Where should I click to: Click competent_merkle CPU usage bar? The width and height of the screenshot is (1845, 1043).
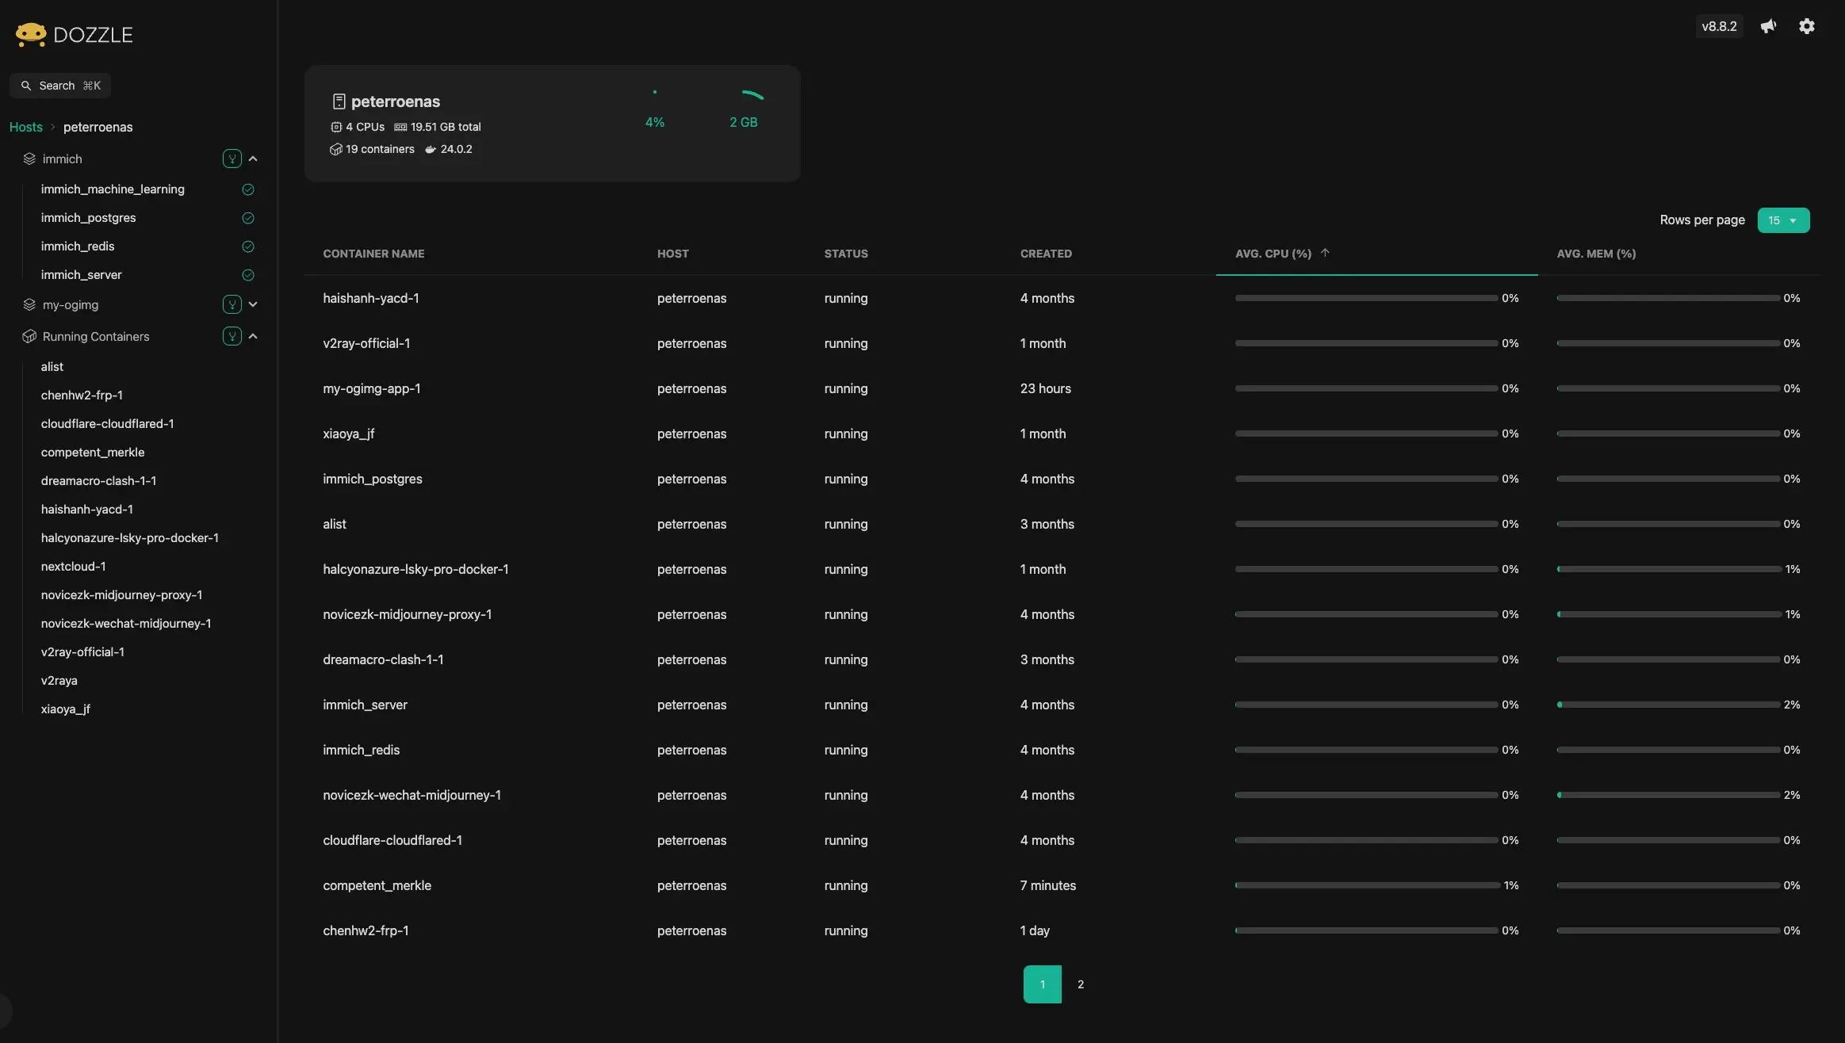point(1366,885)
